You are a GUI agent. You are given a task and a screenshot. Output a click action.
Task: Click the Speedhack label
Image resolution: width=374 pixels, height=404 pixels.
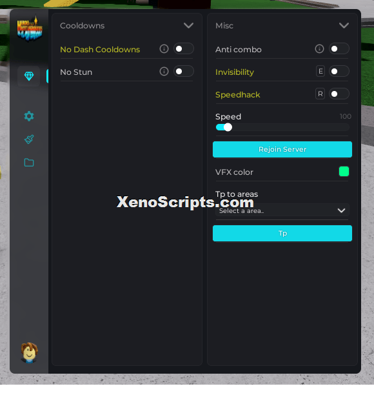(x=237, y=95)
